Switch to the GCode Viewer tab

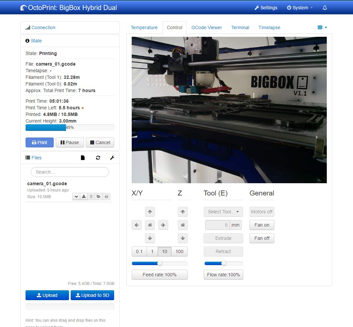[x=207, y=27]
